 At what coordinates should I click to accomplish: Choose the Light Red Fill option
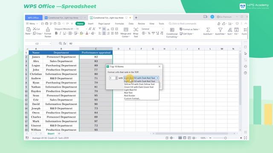[130, 90]
